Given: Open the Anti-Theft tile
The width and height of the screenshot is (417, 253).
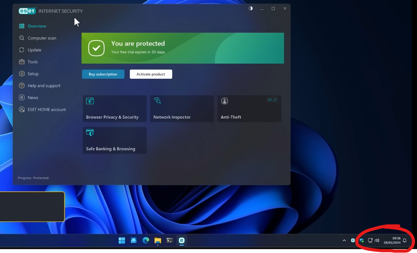Looking at the screenshot, I should tap(249, 109).
